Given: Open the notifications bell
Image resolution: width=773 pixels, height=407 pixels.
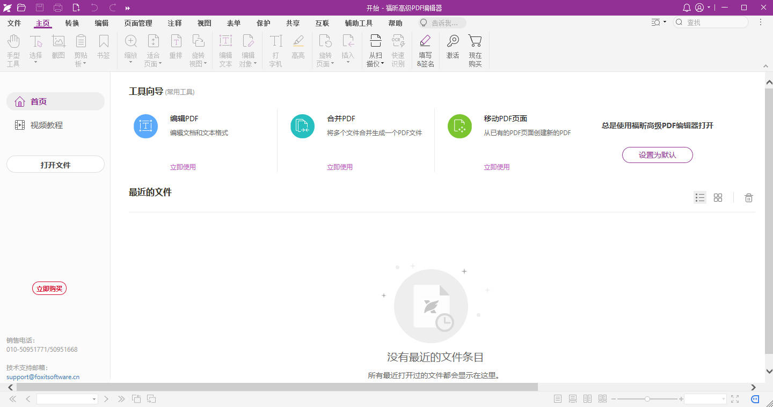Looking at the screenshot, I should [687, 8].
